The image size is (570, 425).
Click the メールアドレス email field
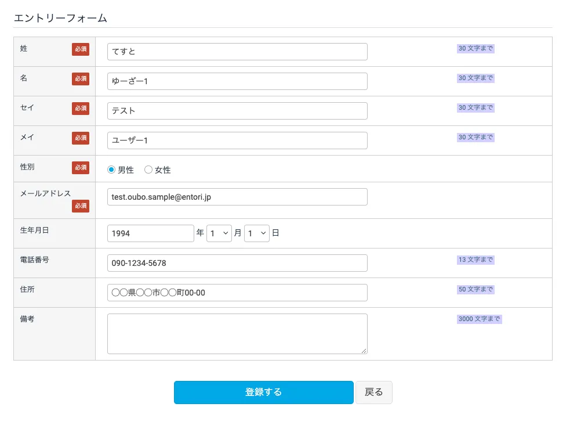click(237, 197)
